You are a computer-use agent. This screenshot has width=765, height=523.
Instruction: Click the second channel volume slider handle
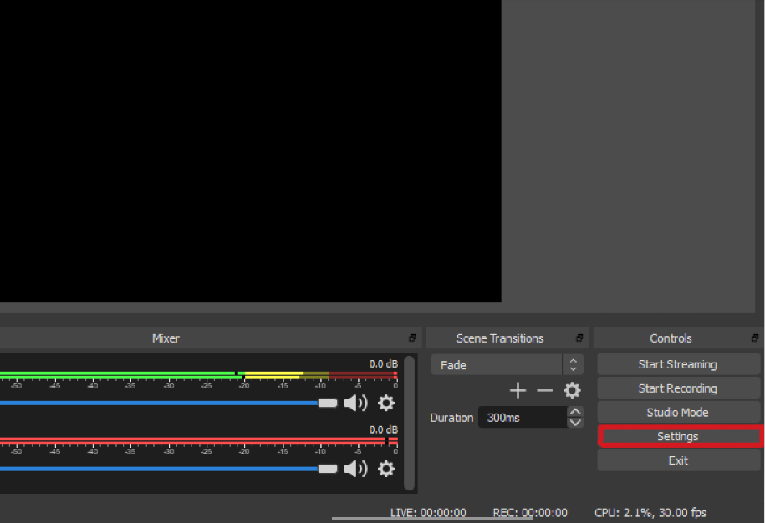tap(328, 469)
